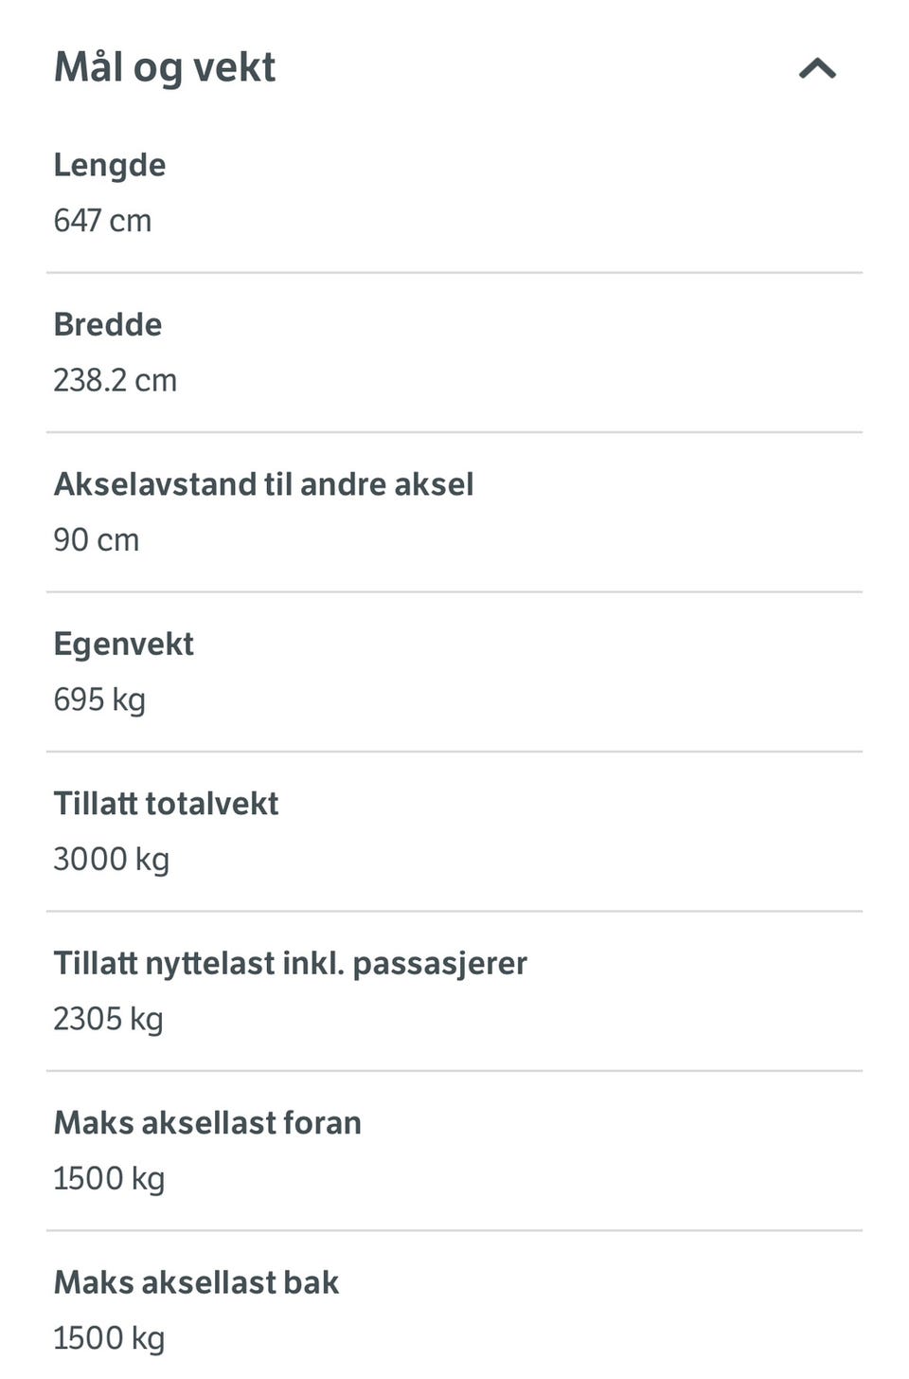Select the 647 cm length value
909x1379 pixels.
click(x=102, y=221)
